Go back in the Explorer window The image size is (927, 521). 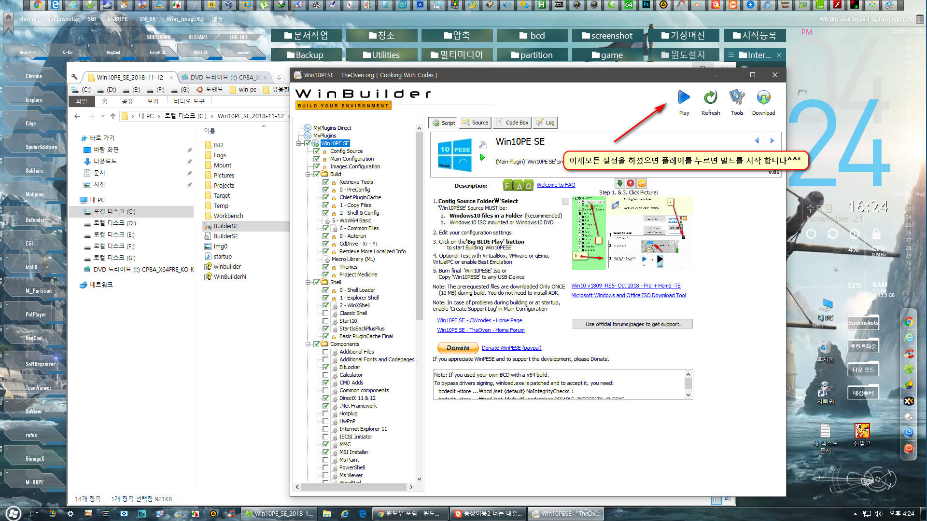77,116
